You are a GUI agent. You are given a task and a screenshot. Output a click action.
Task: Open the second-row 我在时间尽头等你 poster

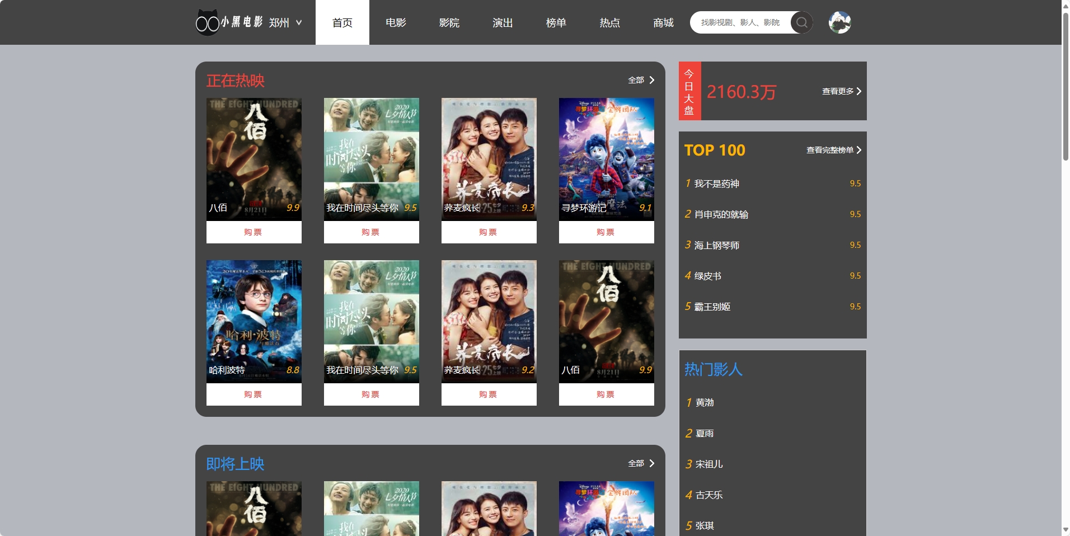click(372, 322)
